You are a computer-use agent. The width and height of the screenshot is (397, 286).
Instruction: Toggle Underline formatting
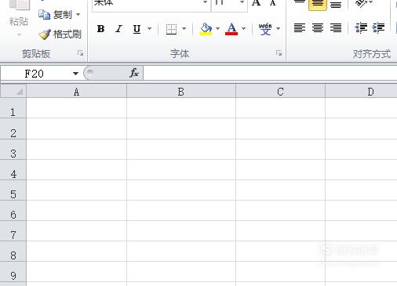tap(137, 28)
